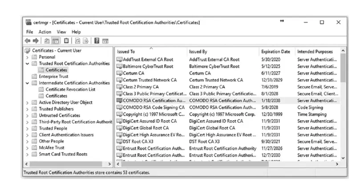Screen dimensions: 356x183
Task: Expand the Third-Party Root Certification node
Action: pyautogui.click(x=27, y=122)
